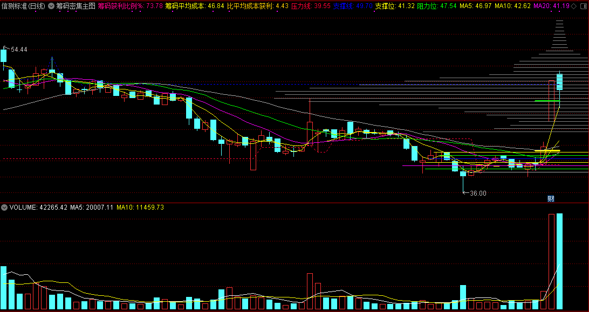This screenshot has width=589, height=312.
Task: Click the 支撑位: 41.32 label
Action: (x=395, y=6)
